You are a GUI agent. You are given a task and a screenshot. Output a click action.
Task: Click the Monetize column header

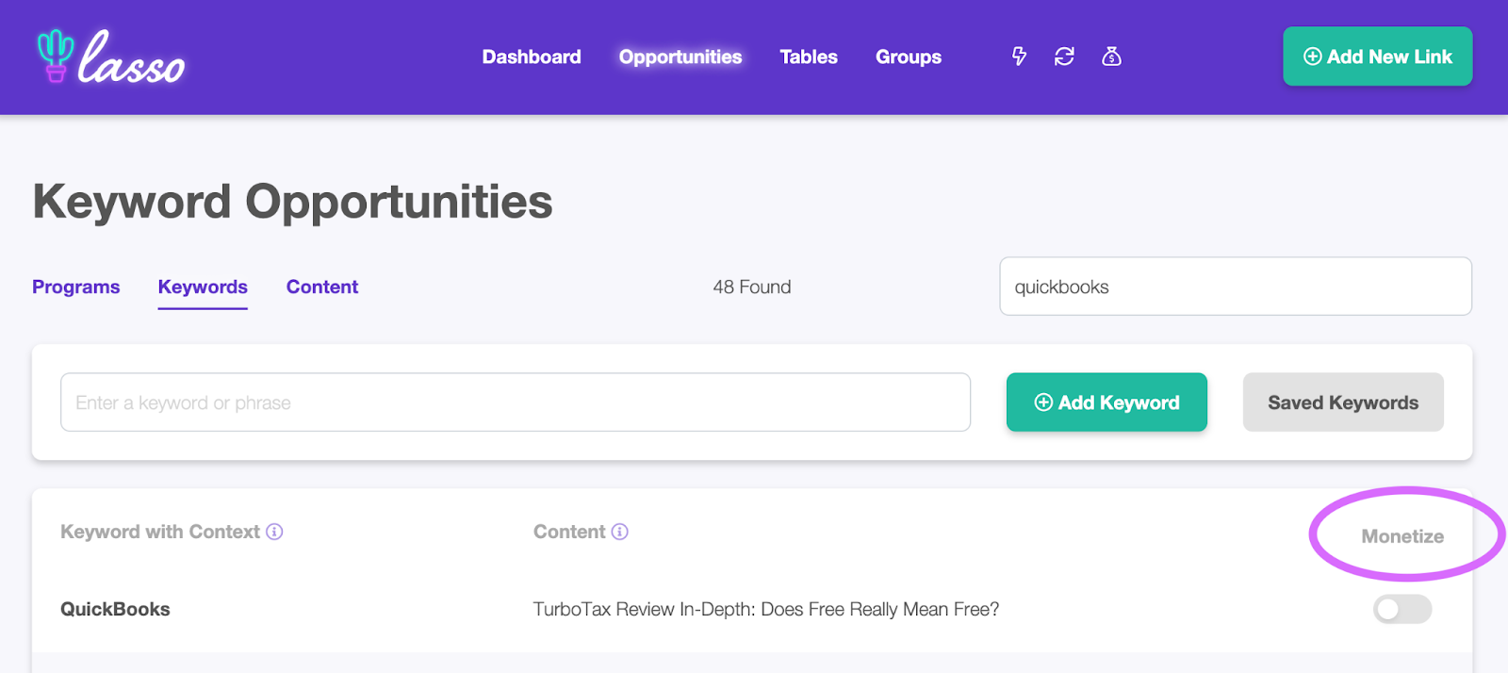[x=1402, y=536]
